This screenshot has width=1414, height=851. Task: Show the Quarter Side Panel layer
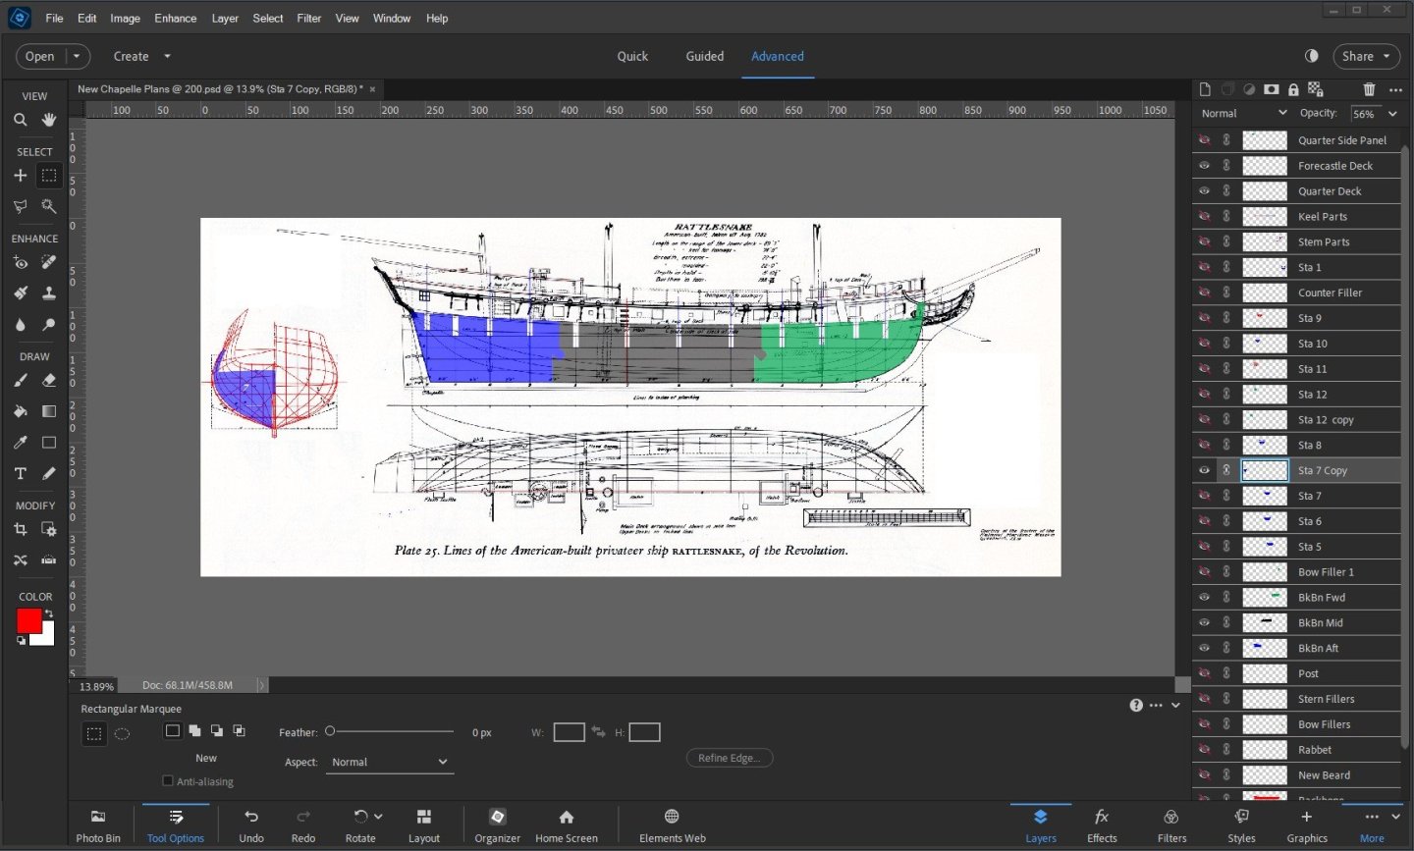(x=1205, y=140)
